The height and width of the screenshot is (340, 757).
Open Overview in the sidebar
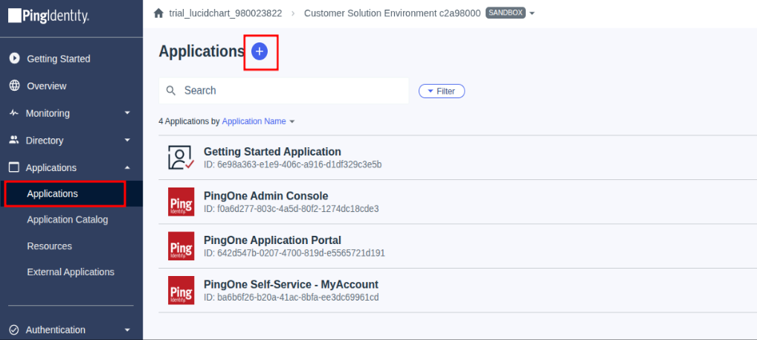point(47,86)
